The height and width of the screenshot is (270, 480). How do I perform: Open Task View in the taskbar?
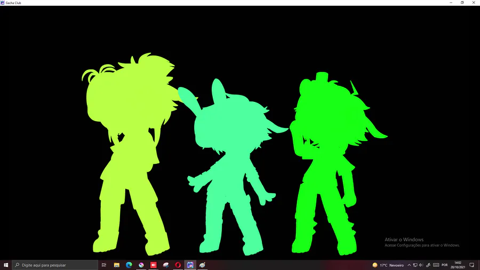coord(104,265)
